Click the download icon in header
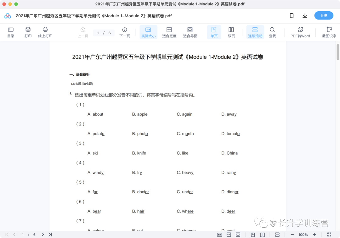This screenshot has height=238, width=340. pyautogui.click(x=305, y=16)
